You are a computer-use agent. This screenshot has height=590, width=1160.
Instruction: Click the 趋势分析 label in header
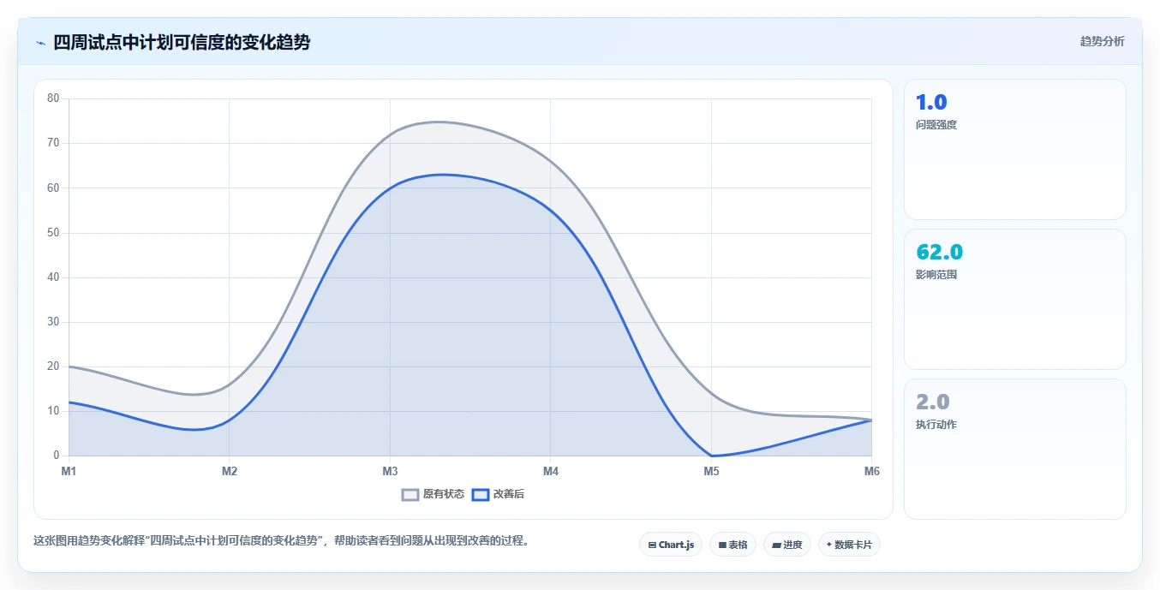coord(1102,41)
